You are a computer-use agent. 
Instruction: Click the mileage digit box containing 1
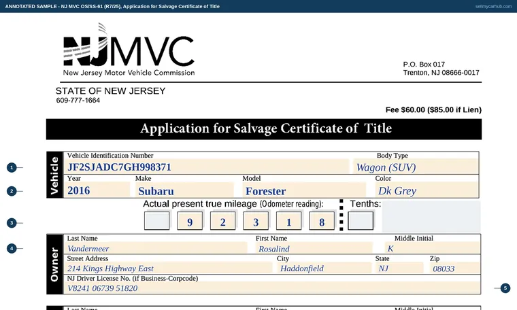coord(289,220)
